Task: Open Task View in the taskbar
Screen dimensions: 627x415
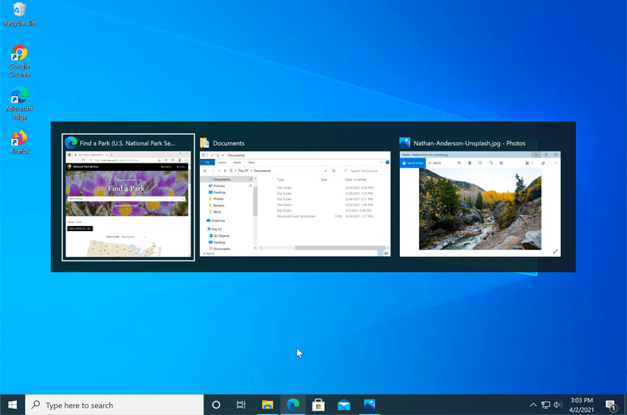Action: (241, 405)
